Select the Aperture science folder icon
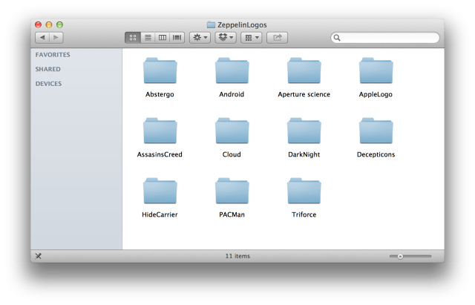The width and height of the screenshot is (475, 305). (304, 70)
